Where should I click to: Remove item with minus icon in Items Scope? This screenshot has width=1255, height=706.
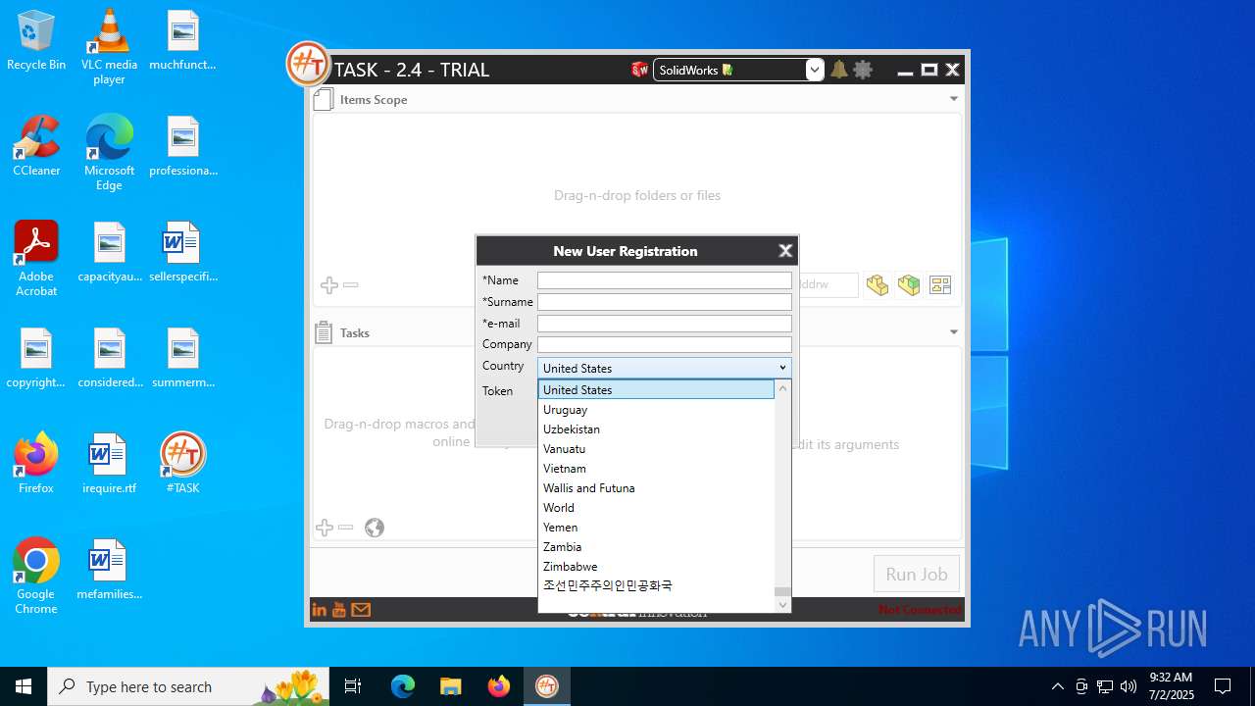point(351,285)
